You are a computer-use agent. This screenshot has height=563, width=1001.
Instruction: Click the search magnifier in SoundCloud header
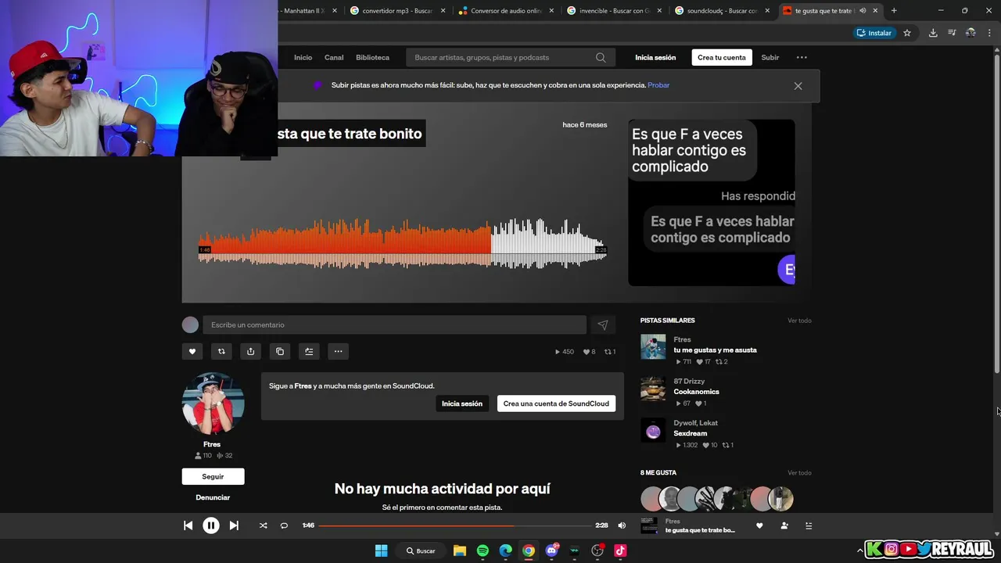(601, 57)
